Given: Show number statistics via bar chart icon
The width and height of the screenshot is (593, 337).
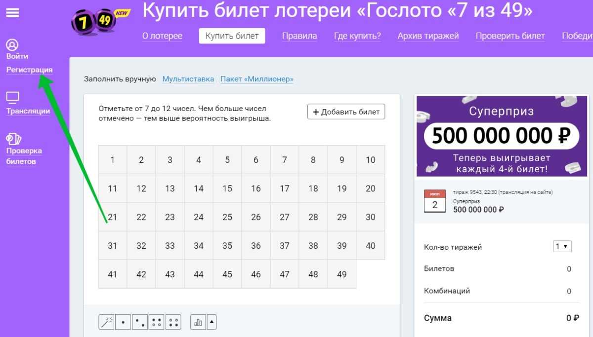Looking at the screenshot, I should (198, 322).
